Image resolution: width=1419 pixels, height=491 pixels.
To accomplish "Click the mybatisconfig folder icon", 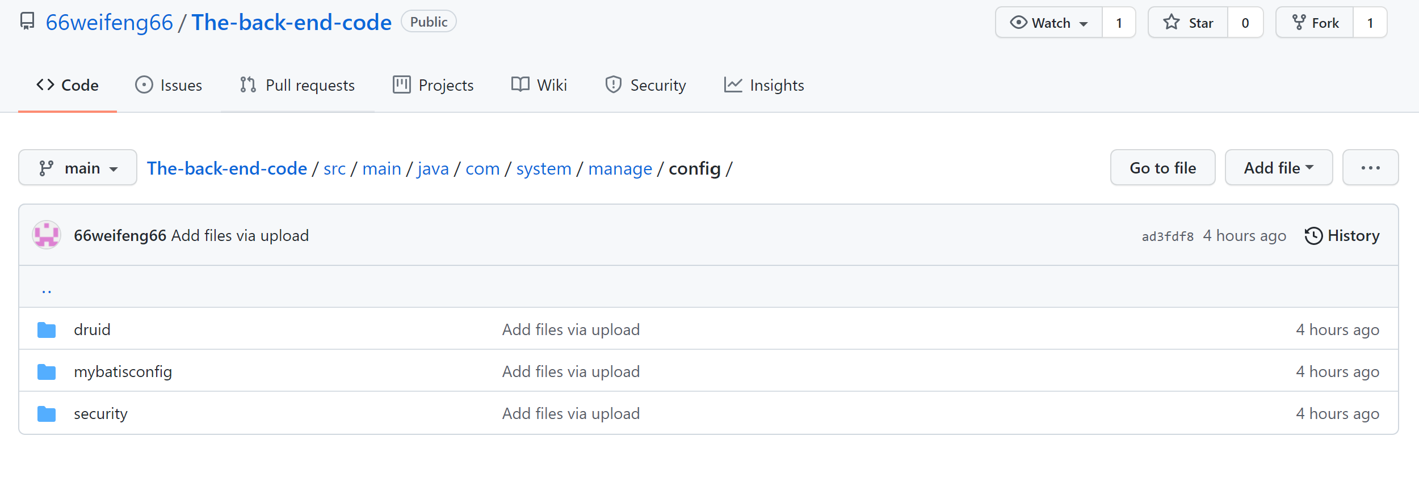I will 47,372.
